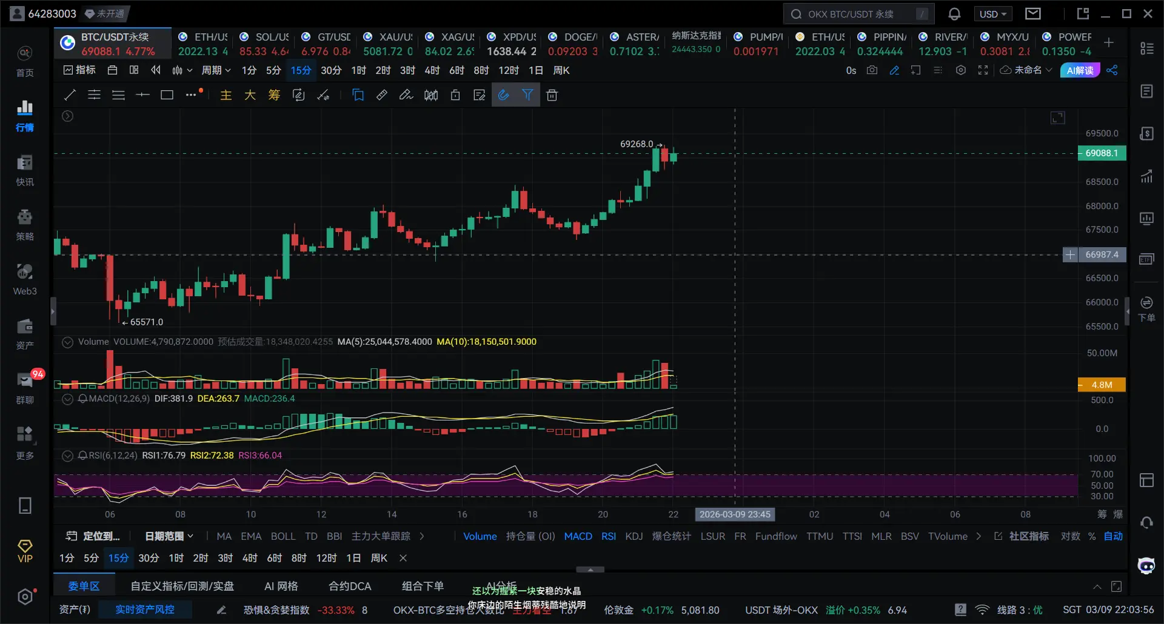Open the mail inbox icon

(x=1033, y=14)
